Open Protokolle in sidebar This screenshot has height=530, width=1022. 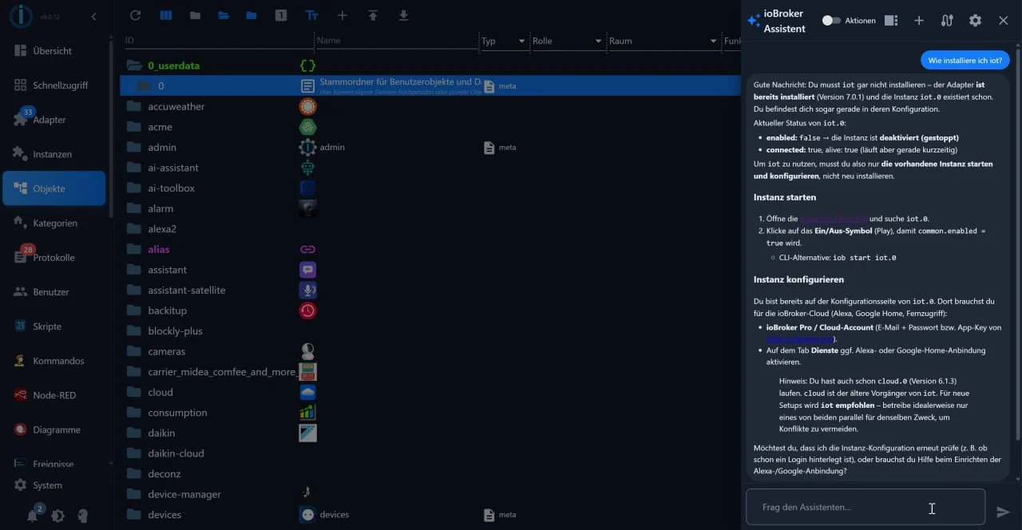[x=53, y=258]
